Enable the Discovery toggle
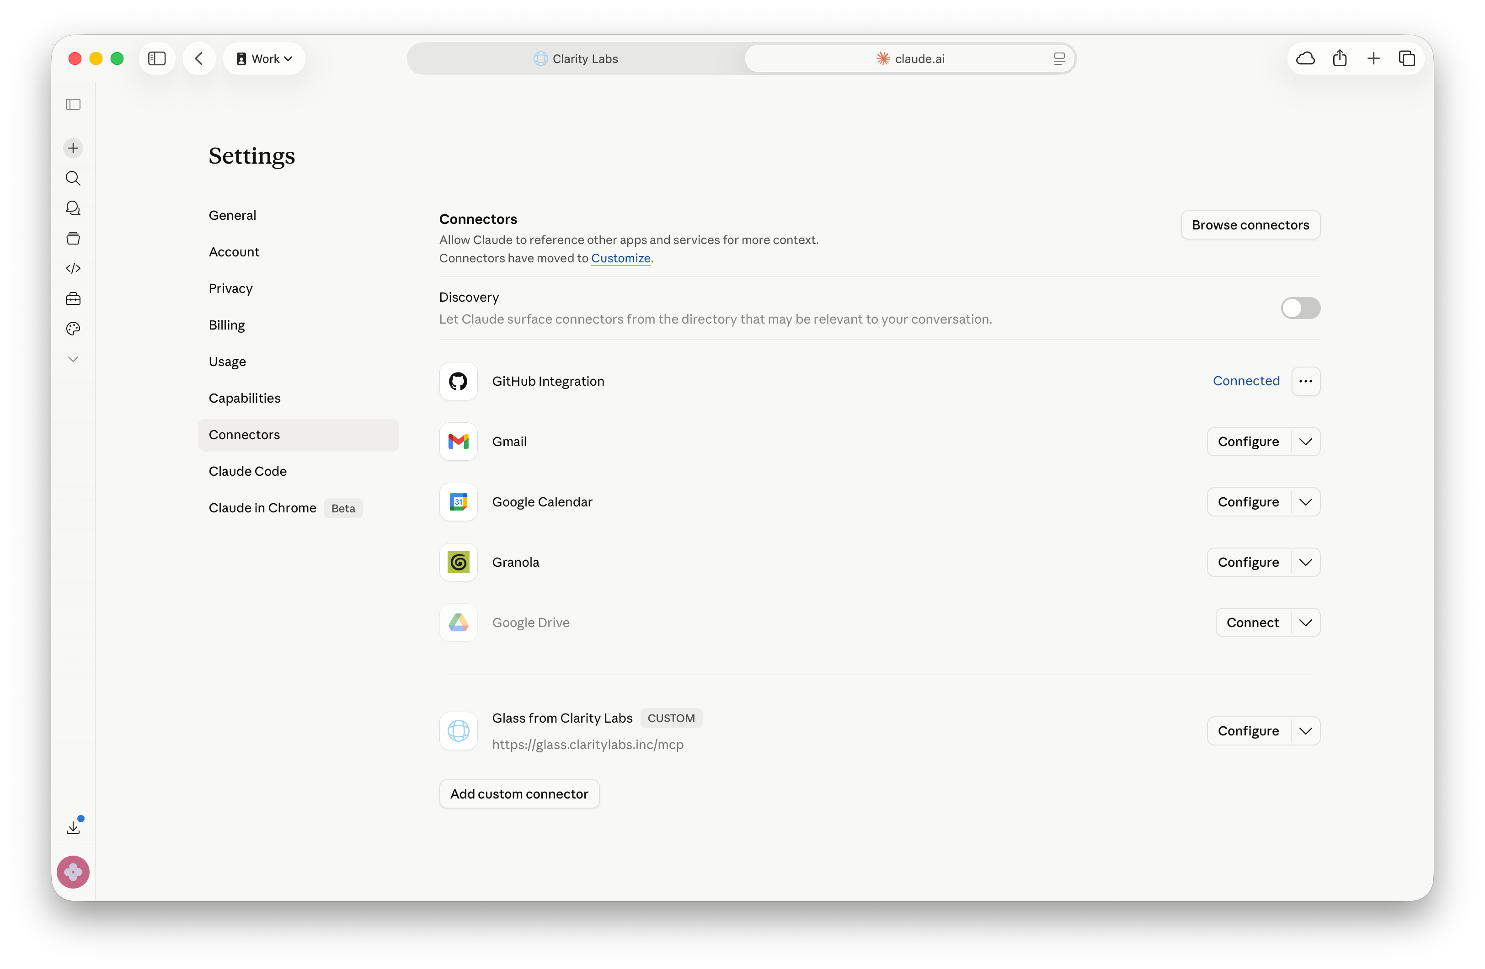1485x969 pixels. [x=1300, y=308]
